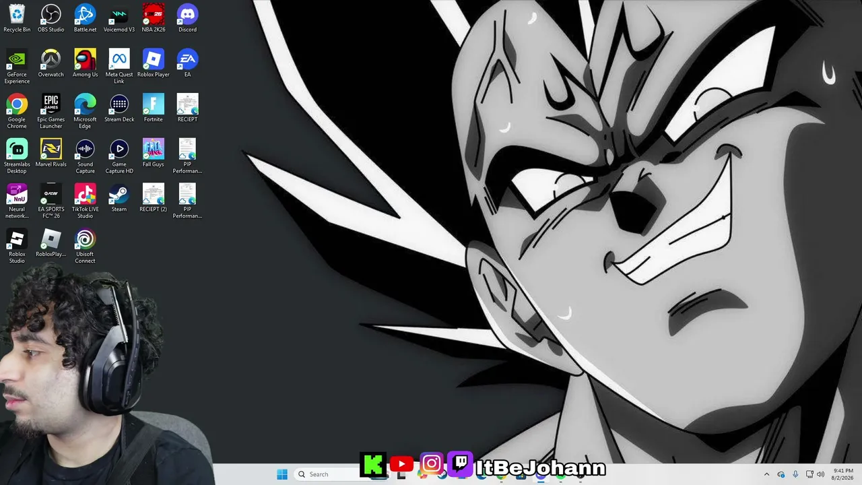The width and height of the screenshot is (862, 485).
Task: Select the Marvel Rivals game icon
Action: 51,153
